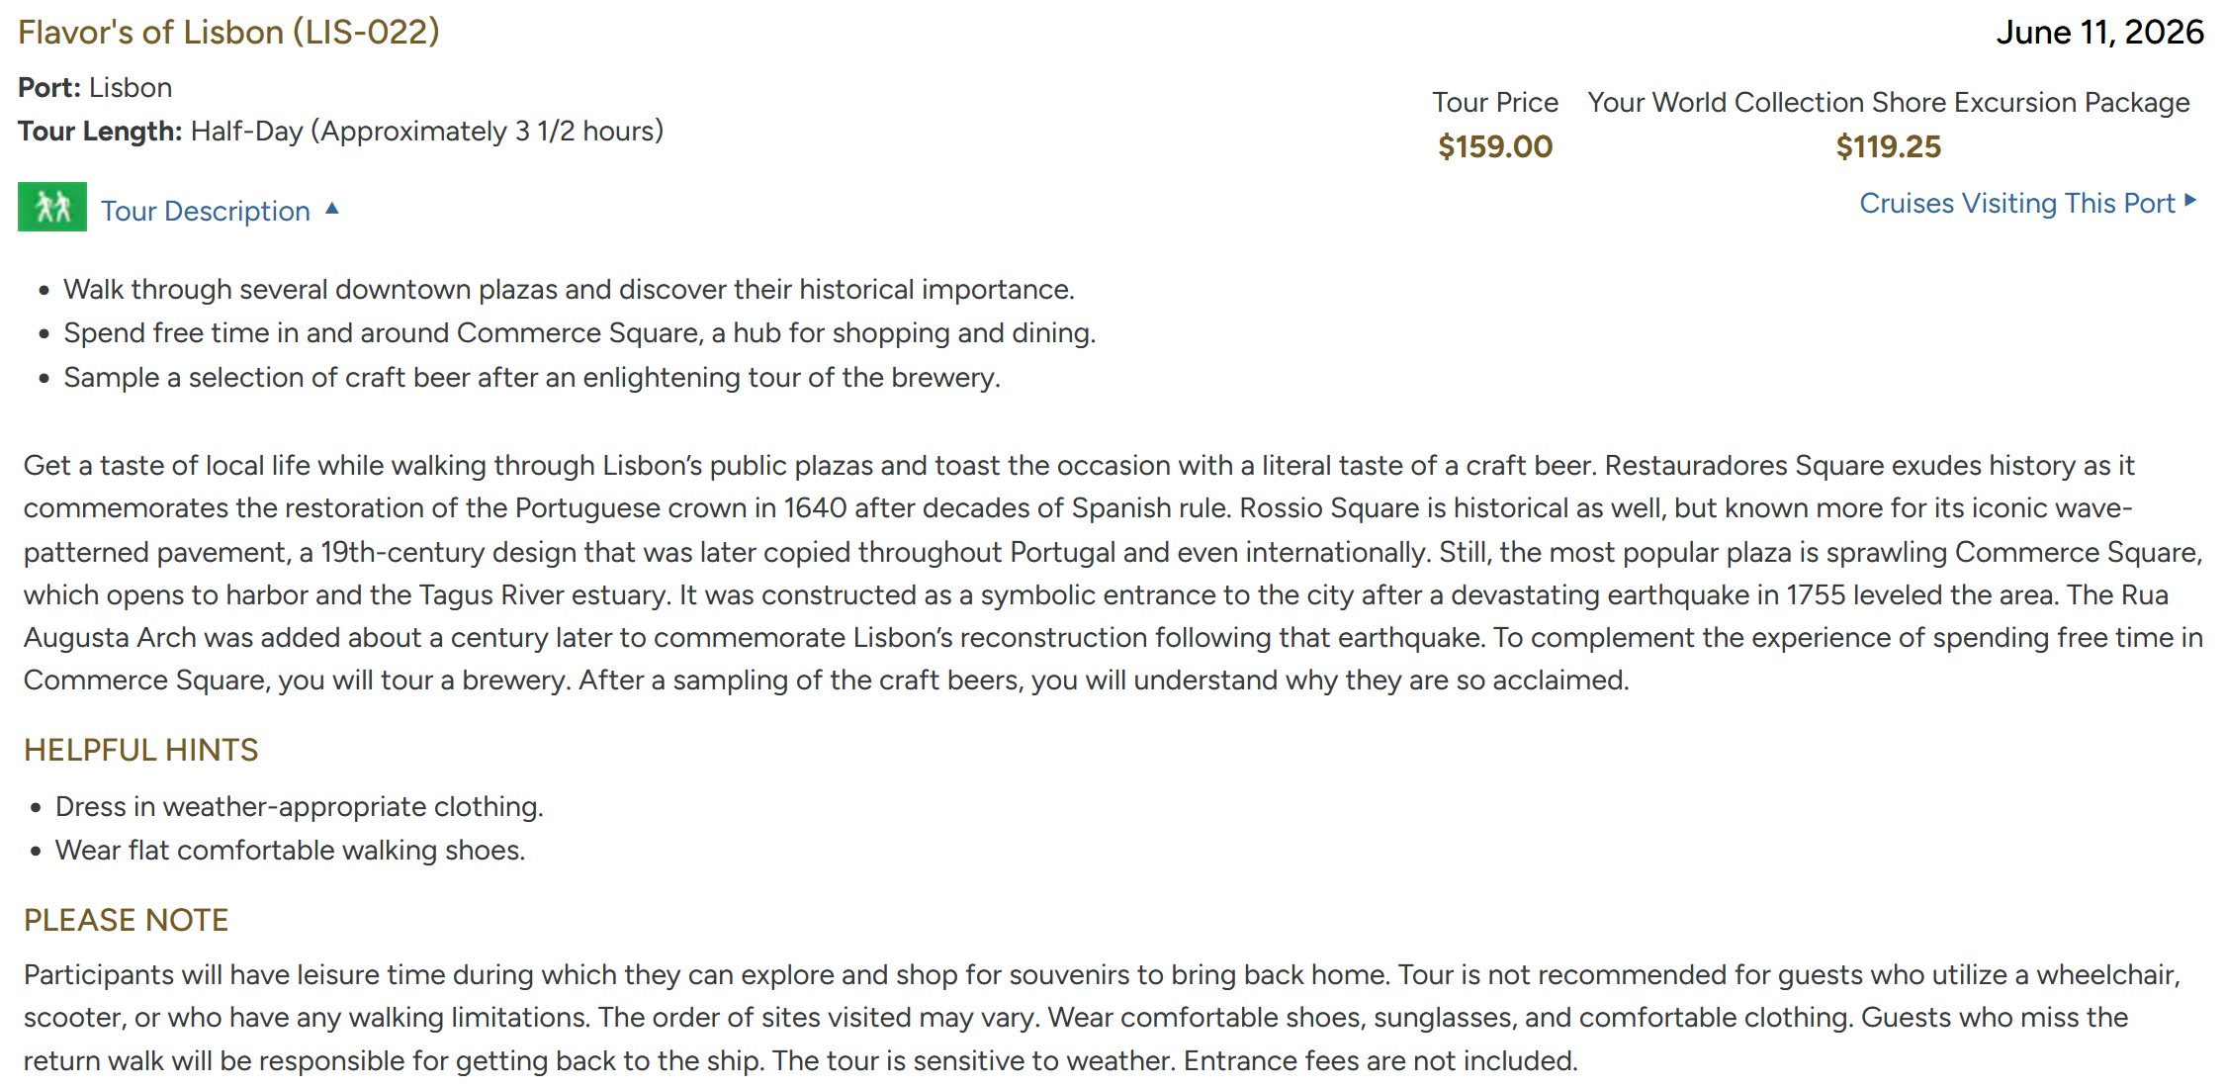Click the bullet about walking downtown plazas
Image resolution: width=2225 pixels, height=1088 pixels.
click(x=569, y=289)
